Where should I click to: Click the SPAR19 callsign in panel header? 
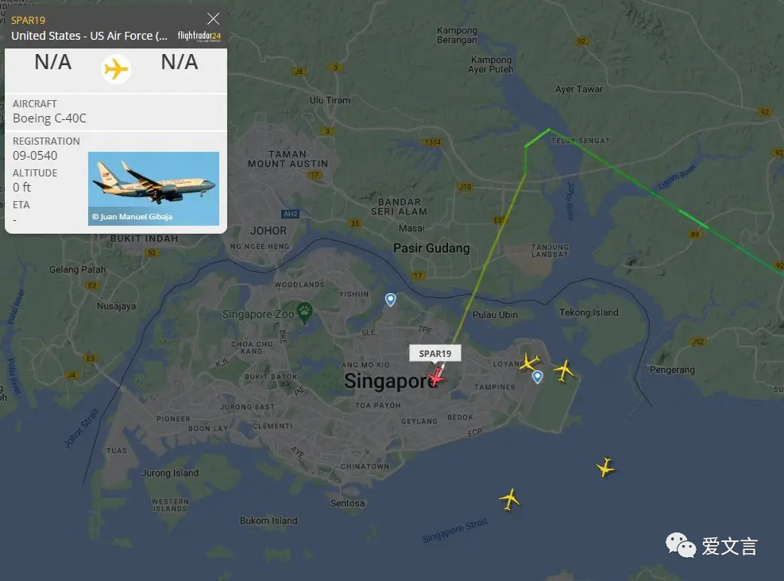(x=28, y=21)
